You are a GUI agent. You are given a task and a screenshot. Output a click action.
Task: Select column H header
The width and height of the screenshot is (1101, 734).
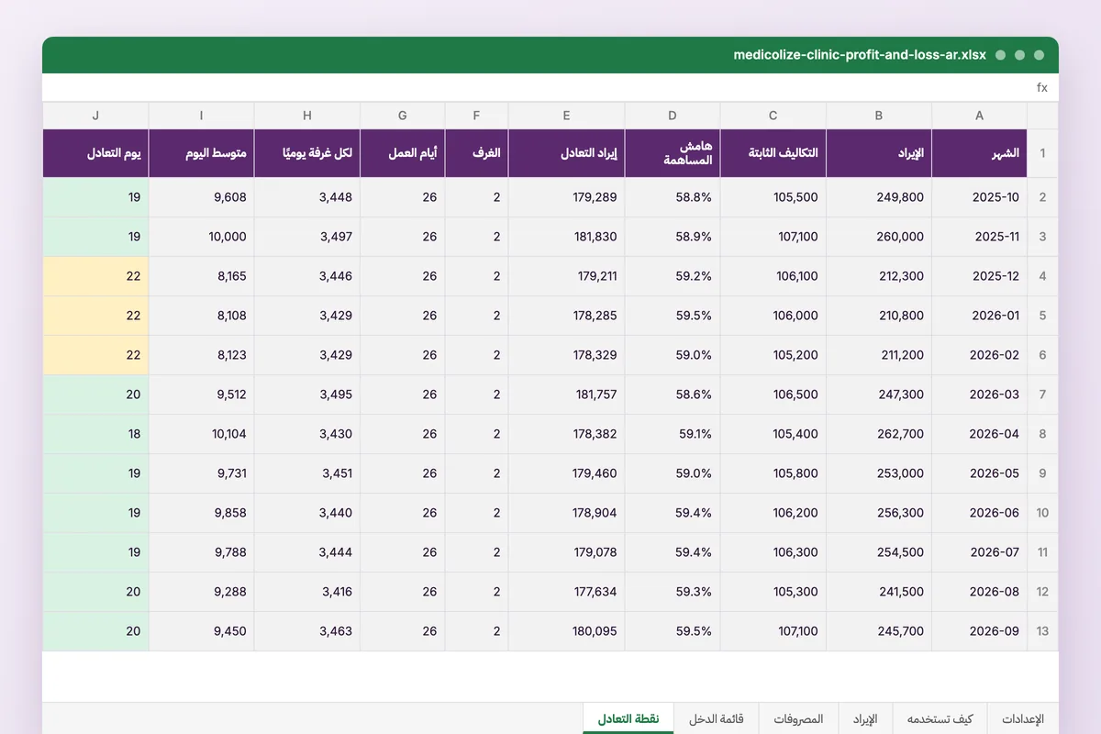point(307,116)
